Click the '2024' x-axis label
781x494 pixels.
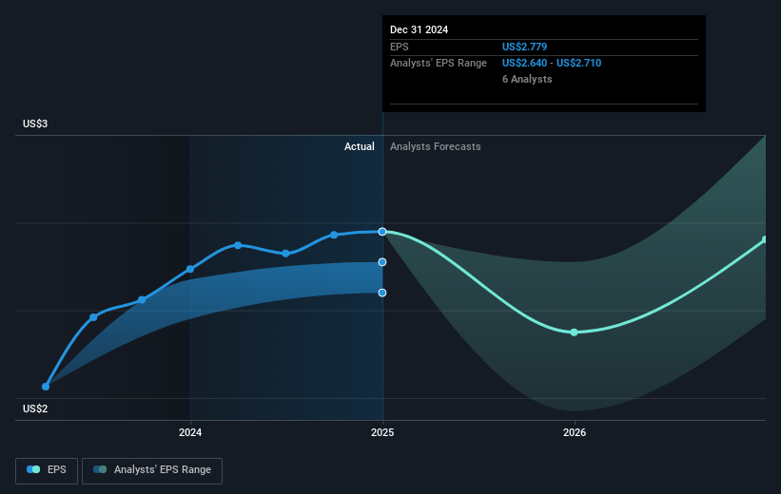pyautogui.click(x=190, y=433)
